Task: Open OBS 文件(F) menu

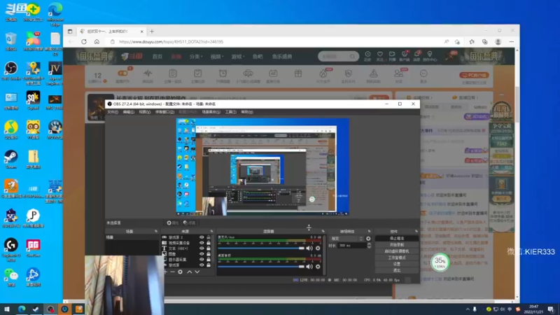Action: point(113,112)
